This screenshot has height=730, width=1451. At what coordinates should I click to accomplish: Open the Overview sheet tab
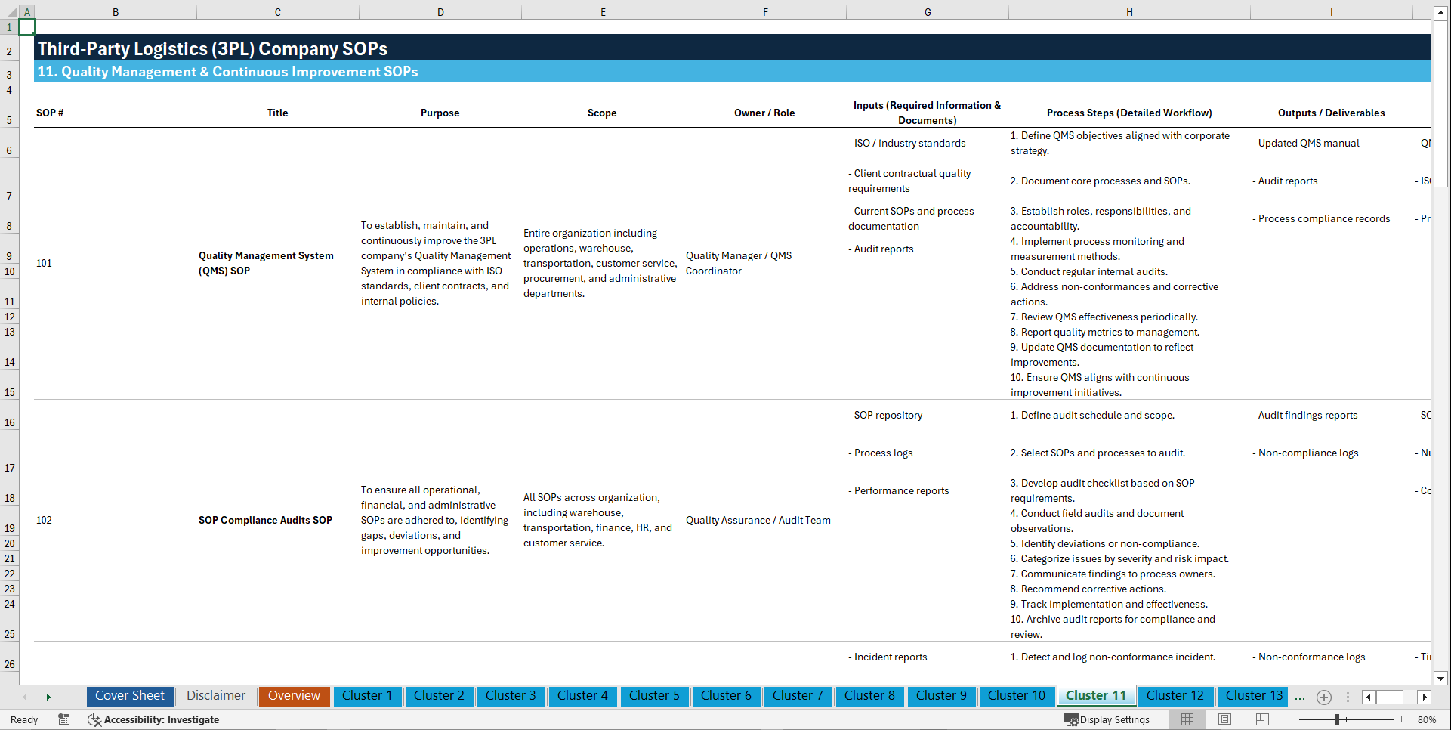pos(294,696)
